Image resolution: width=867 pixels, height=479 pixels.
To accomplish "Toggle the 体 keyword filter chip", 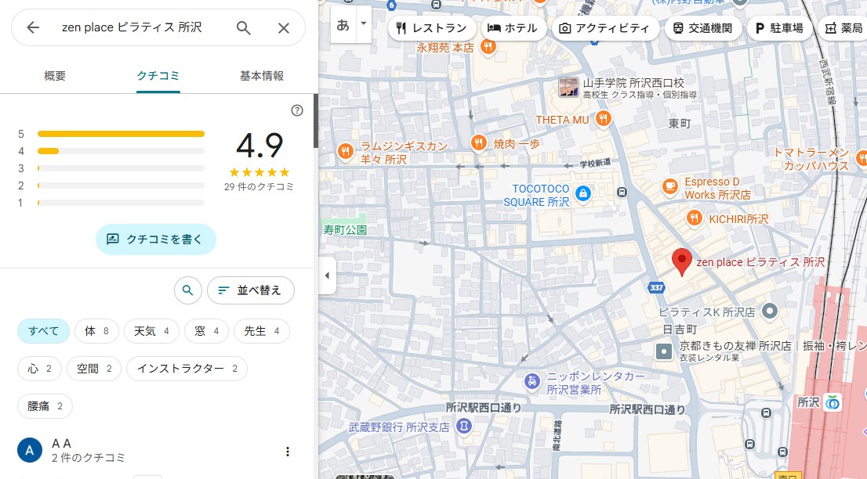I will pos(96,331).
